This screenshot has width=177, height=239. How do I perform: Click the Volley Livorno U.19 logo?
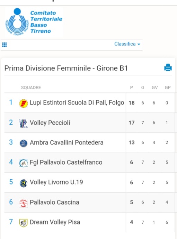point(24,183)
